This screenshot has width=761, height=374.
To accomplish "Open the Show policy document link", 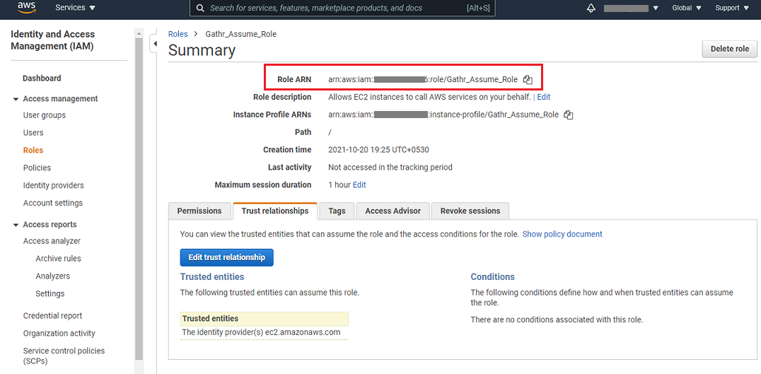I will [562, 234].
